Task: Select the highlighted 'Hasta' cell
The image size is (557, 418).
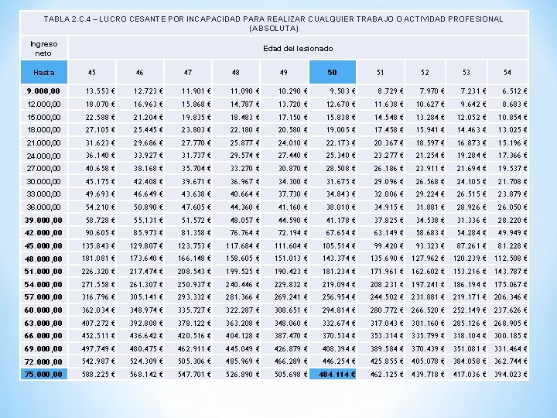Action: 44,72
